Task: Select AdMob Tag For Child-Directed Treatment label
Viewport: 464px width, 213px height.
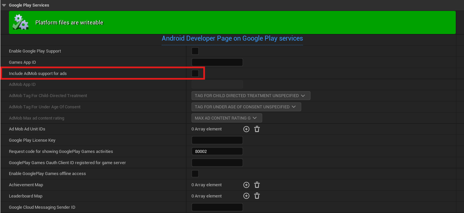Action: coord(48,96)
